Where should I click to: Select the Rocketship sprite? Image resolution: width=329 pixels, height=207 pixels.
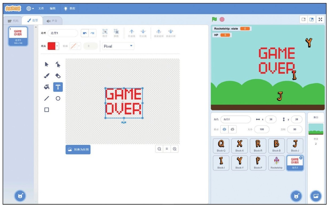[276, 163]
